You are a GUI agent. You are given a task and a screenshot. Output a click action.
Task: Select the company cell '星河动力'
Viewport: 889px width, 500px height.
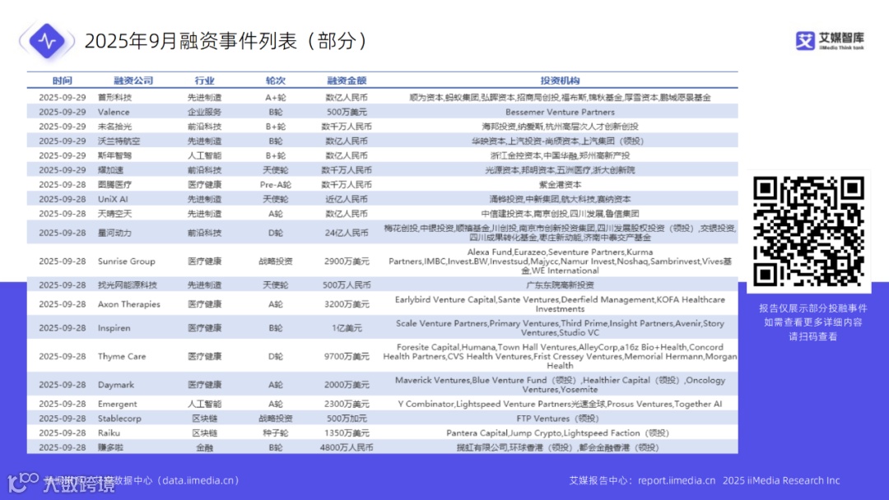coord(114,233)
